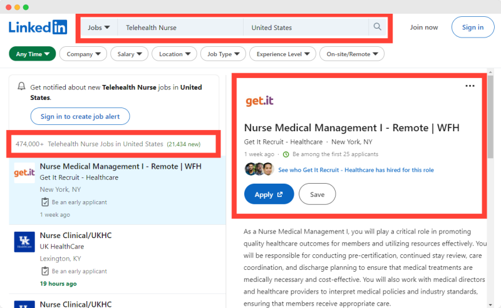Click the clock icon by applicant count

[286, 154]
